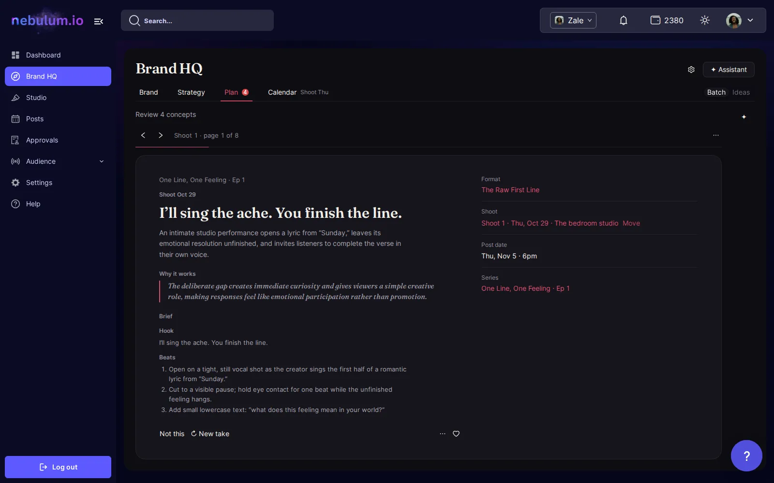Go to next page arrow
The image size is (774, 483).
point(161,135)
